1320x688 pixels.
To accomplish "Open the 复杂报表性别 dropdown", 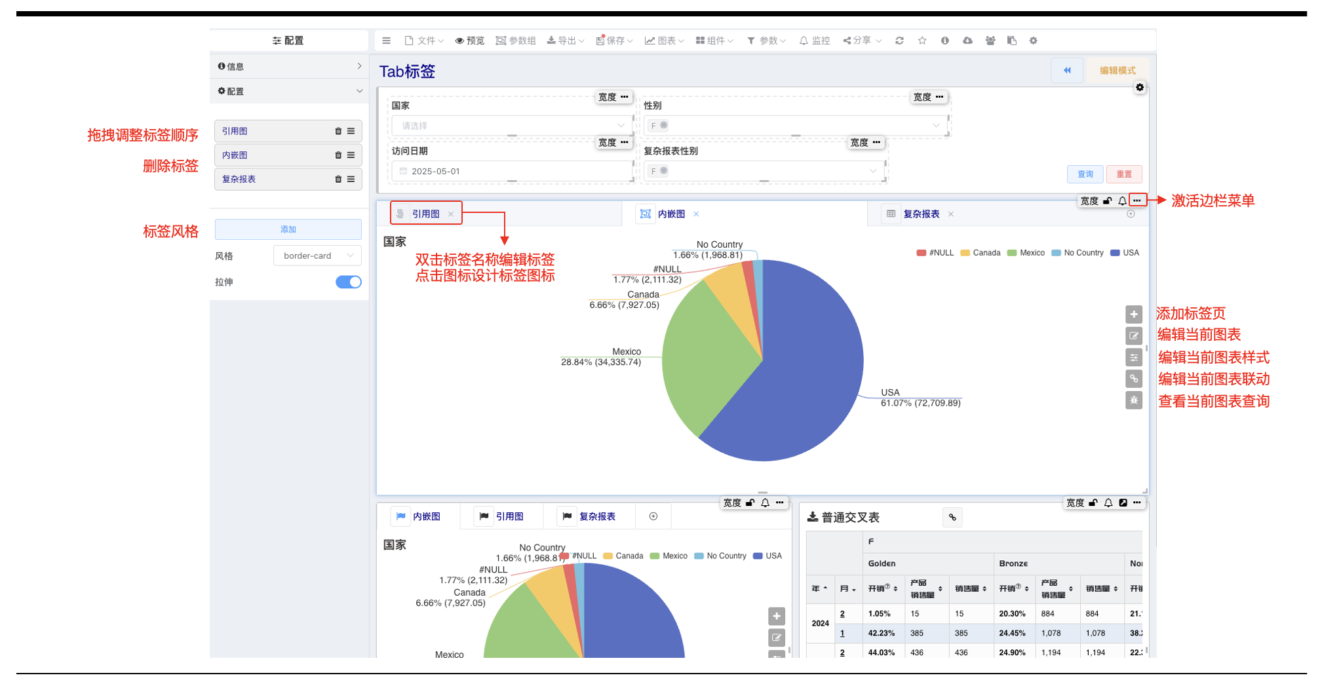I will (764, 171).
